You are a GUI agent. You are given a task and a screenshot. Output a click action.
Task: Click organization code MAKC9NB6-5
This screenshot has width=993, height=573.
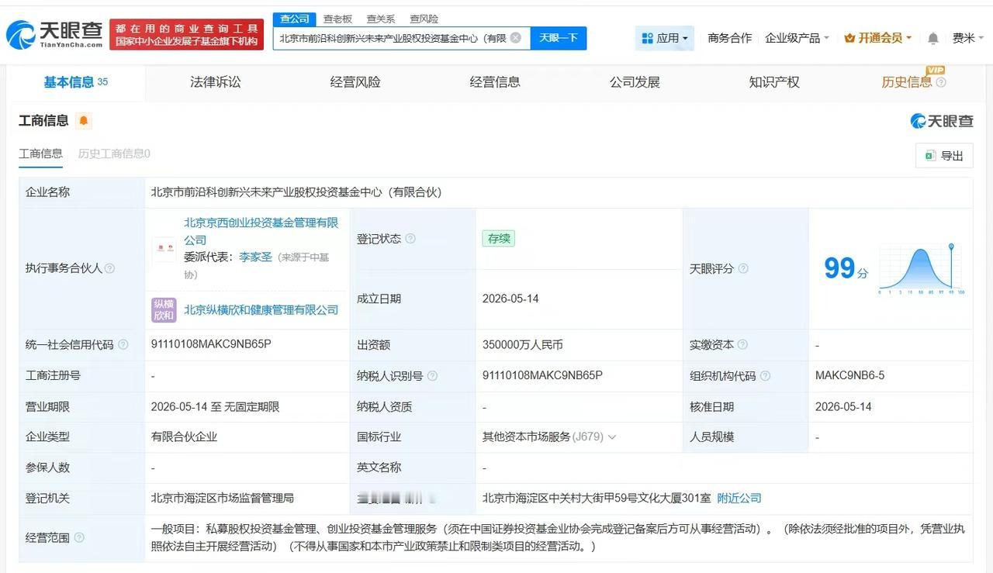(x=849, y=375)
